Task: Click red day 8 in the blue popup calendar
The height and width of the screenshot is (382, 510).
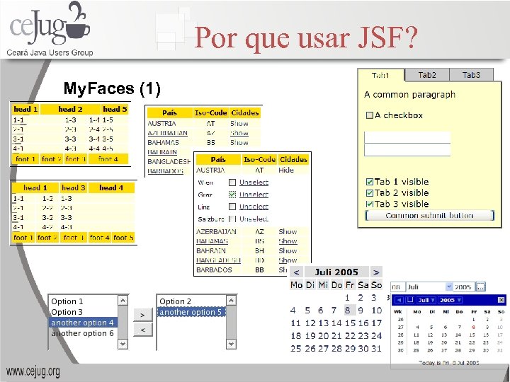Action: [473, 328]
